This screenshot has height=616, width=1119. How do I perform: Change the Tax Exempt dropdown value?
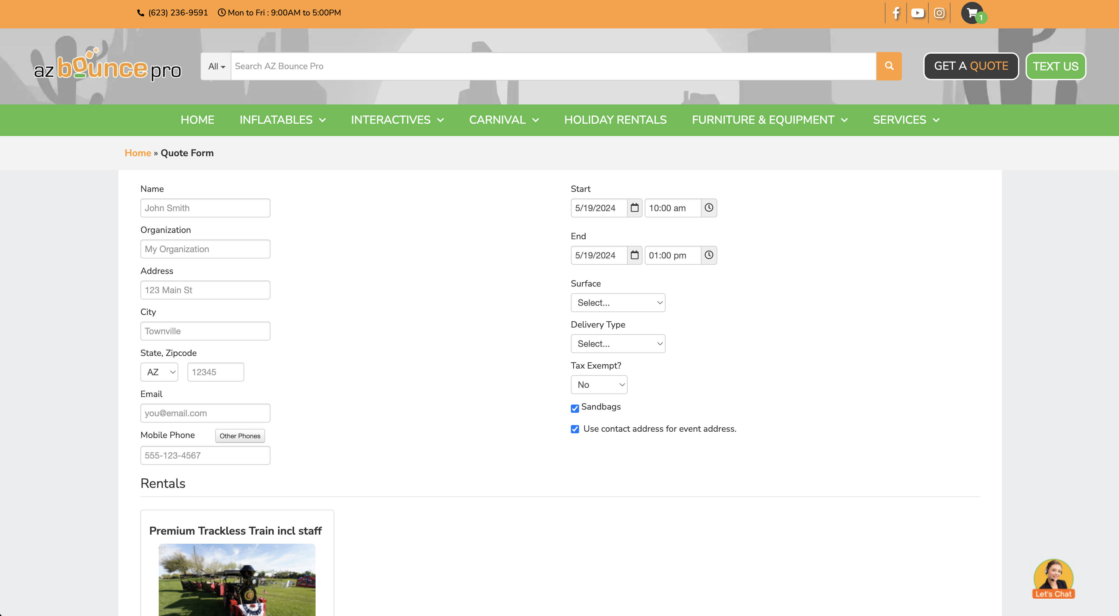(x=599, y=384)
